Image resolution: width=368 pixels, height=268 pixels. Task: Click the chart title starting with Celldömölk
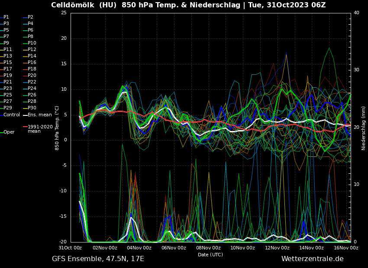(x=188, y=5)
